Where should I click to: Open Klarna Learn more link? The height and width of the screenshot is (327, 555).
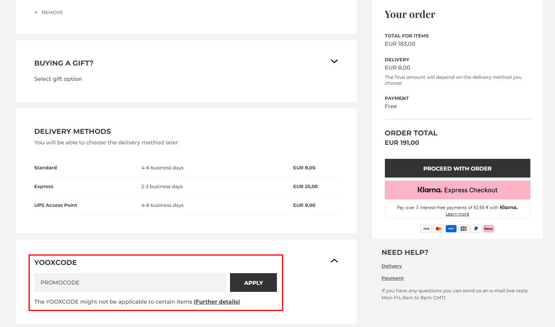point(457,214)
